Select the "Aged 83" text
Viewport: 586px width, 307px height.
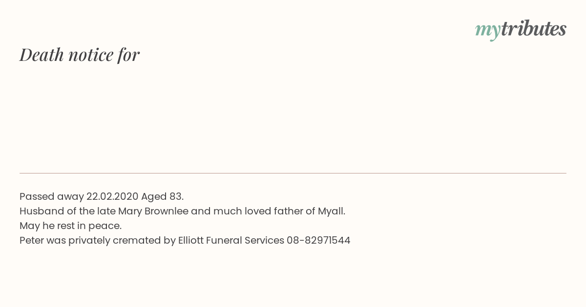[x=162, y=196]
